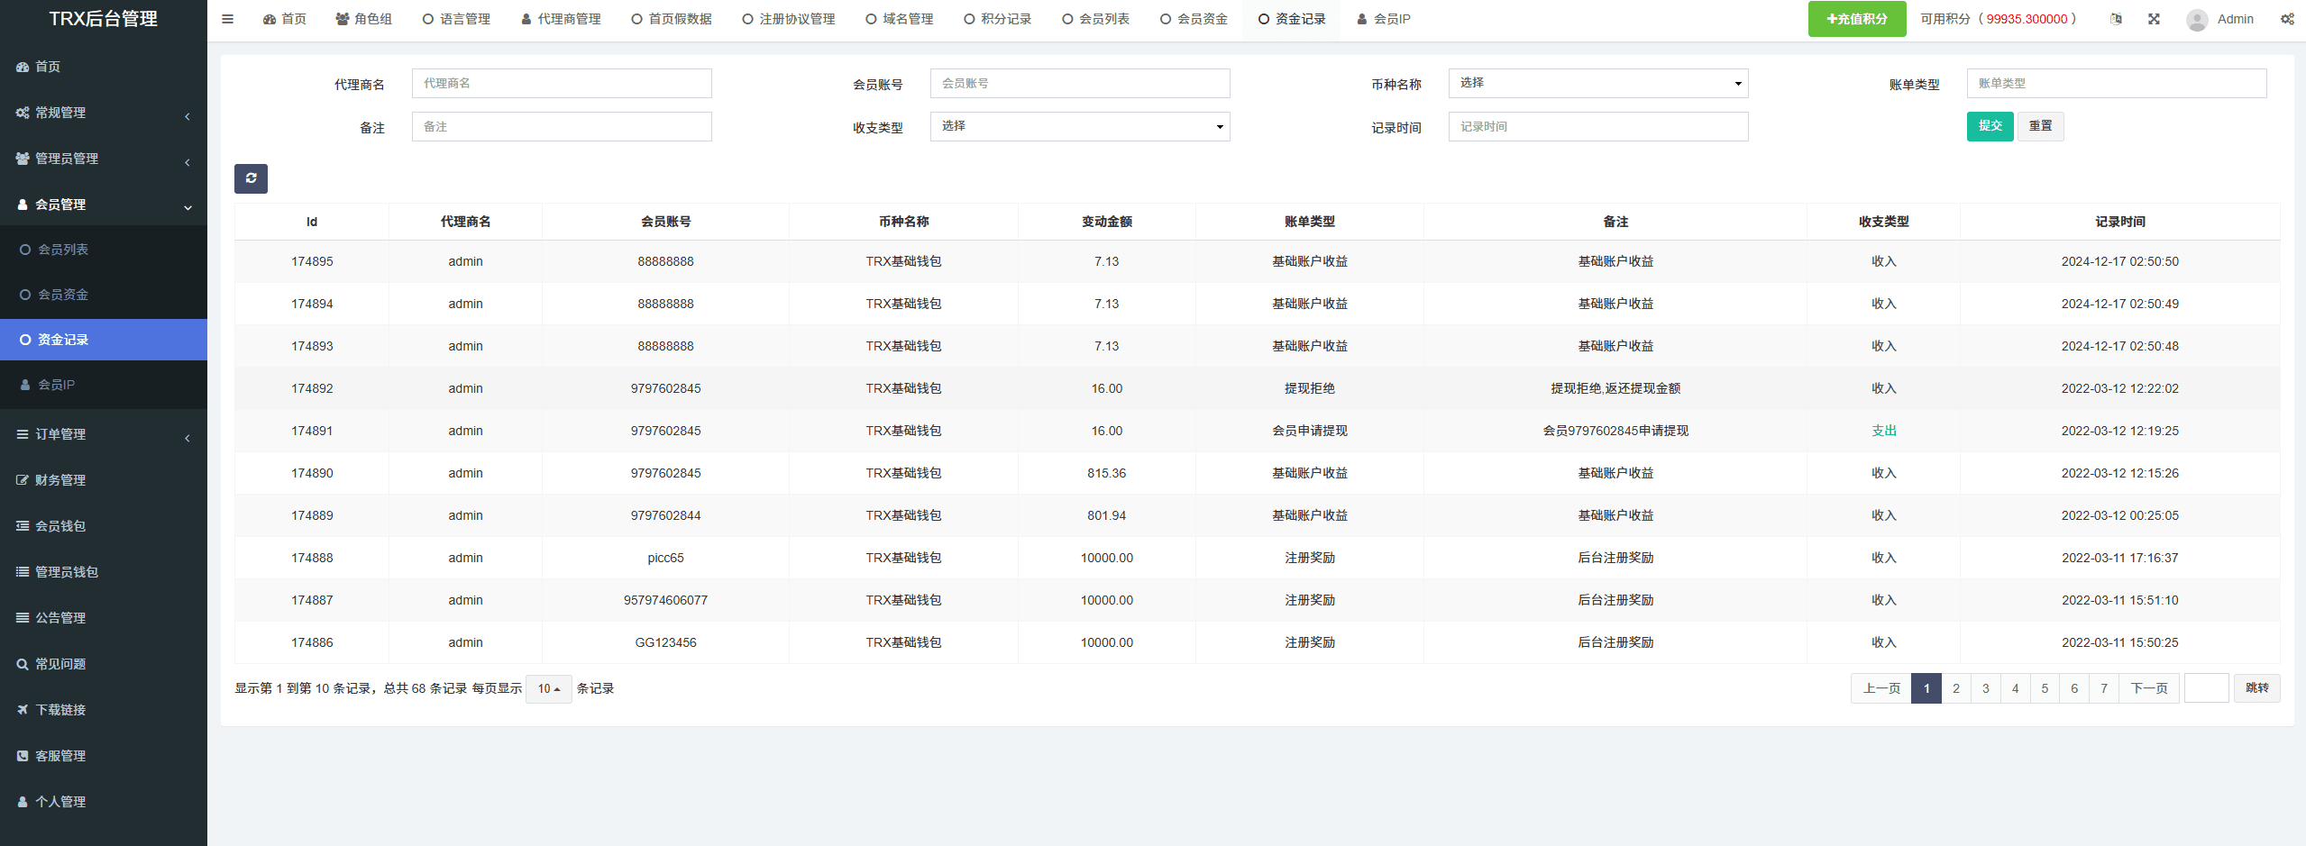Toggle fullscreen with the expand icon
Viewport: 2306px width, 846px height.
tap(2154, 19)
